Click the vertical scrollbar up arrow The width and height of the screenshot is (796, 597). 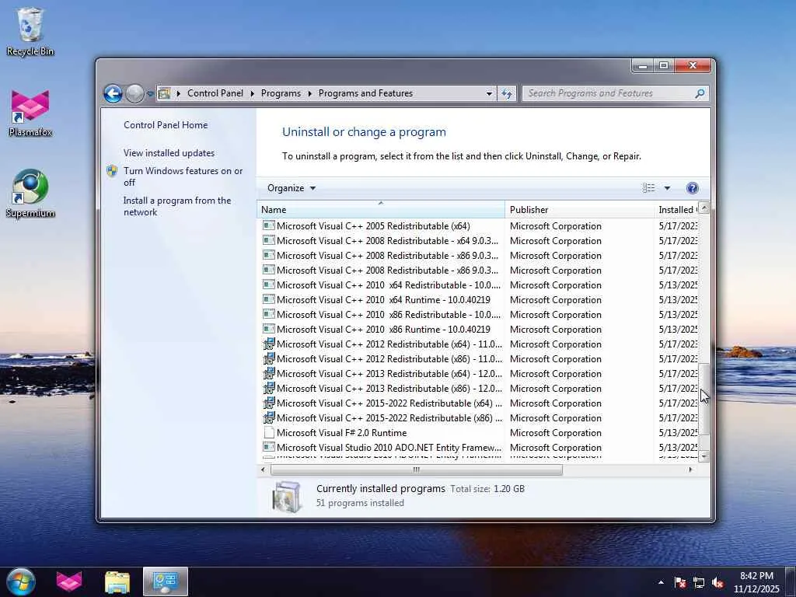point(703,207)
